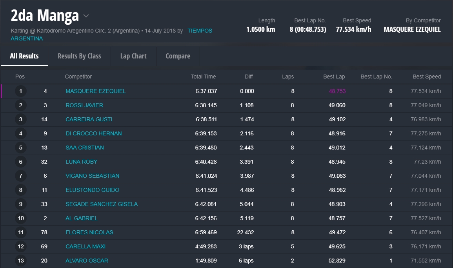The image size is (453, 268).
Task: View DI CROCCO HERNAN's profile
Action: coord(93,133)
